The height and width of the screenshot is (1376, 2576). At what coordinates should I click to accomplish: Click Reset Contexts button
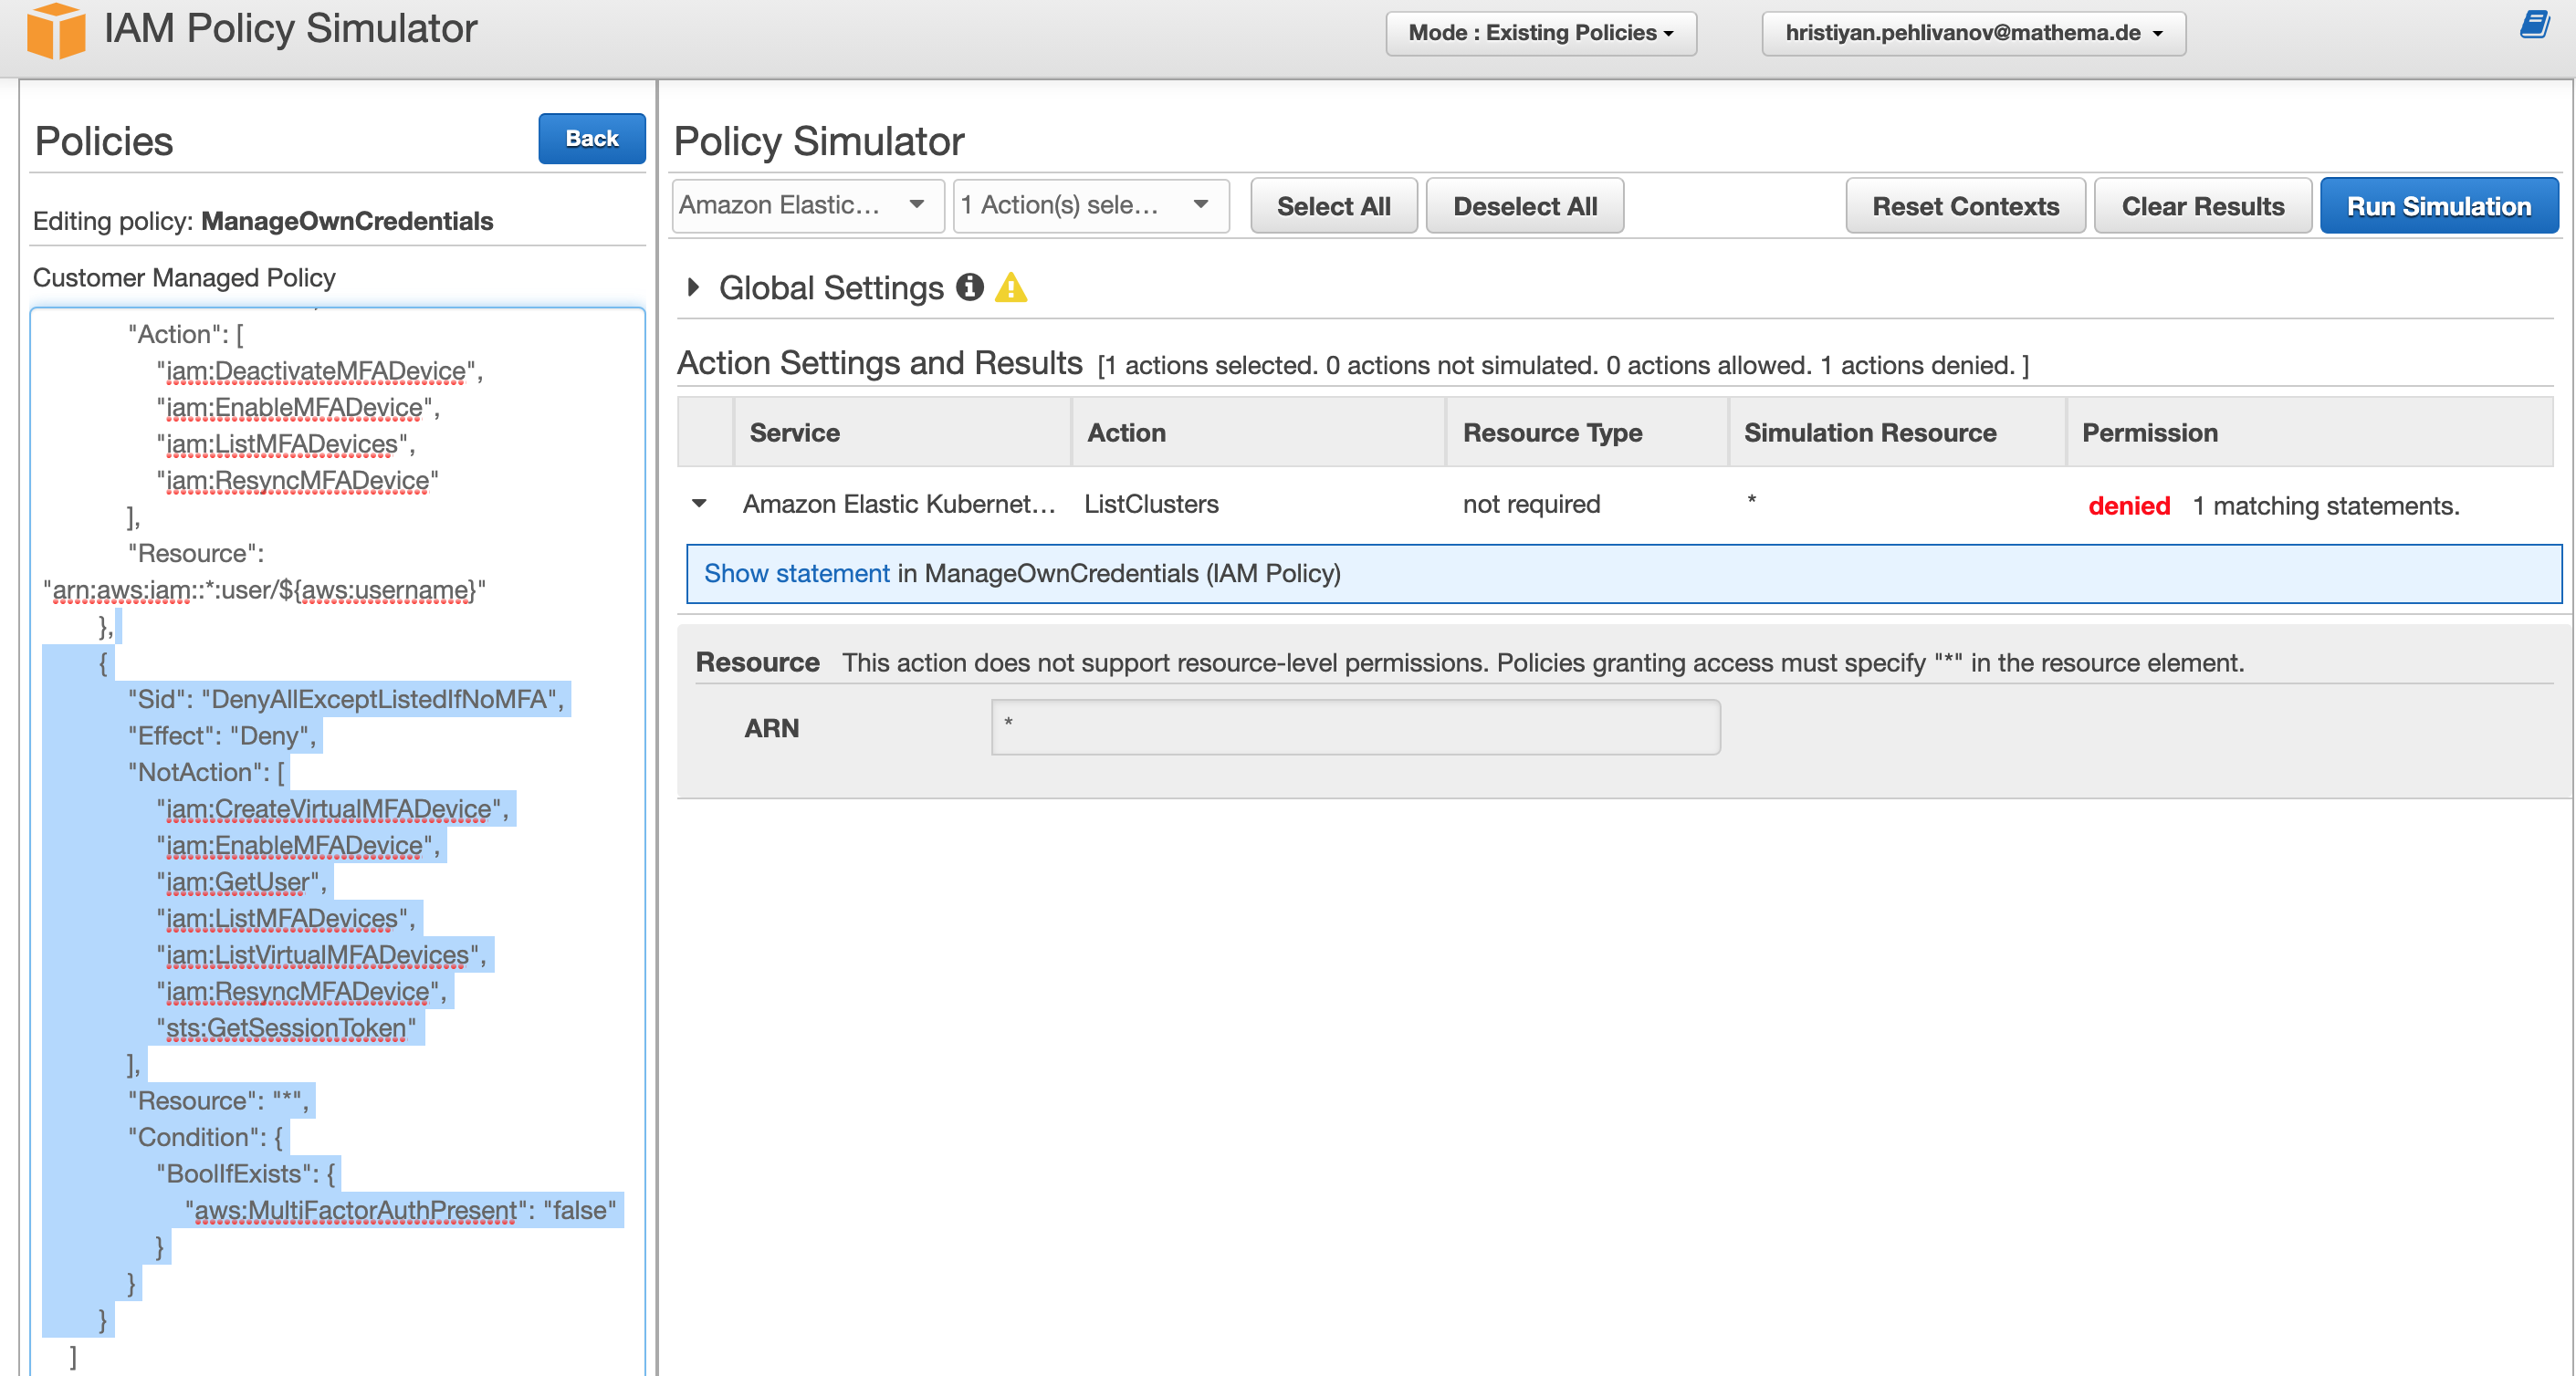[x=1964, y=206]
